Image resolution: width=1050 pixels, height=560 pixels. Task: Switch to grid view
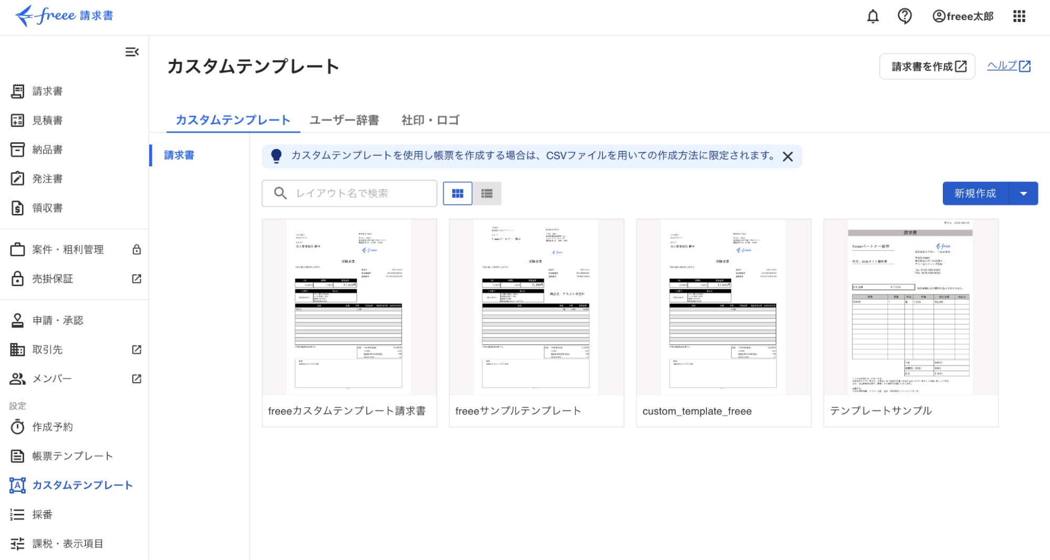[x=457, y=193]
